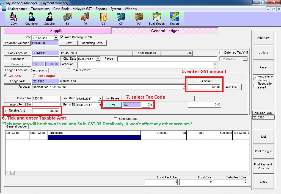This screenshot has height=194, width=281.
Task: Click the Customer toolbar icon
Action: tap(31, 18)
